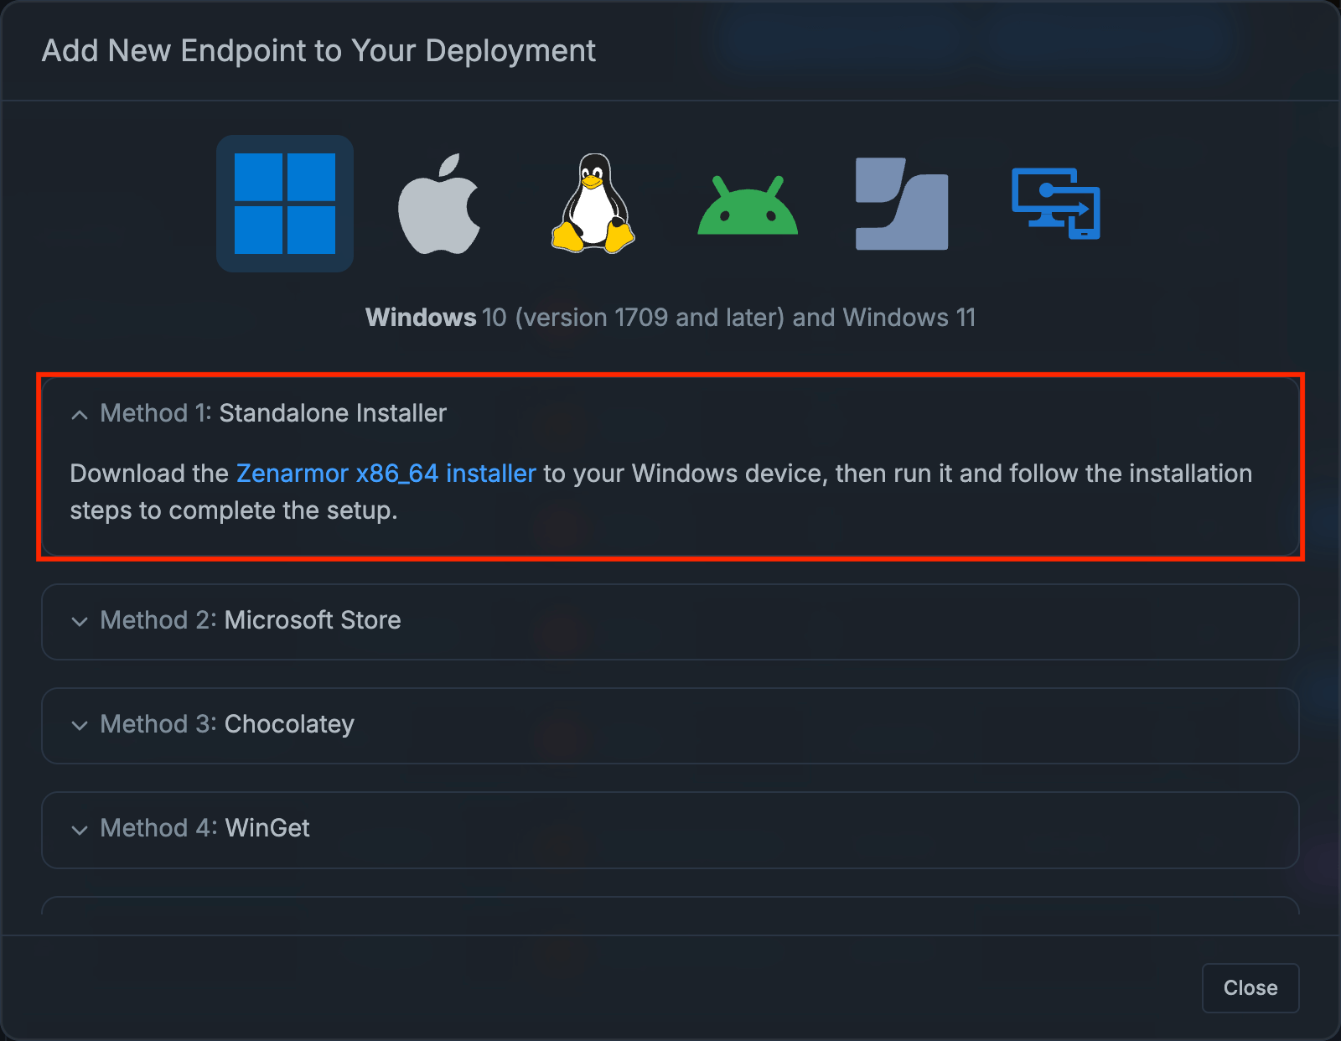The image size is (1341, 1041).
Task: Switch to the Android platform tab
Action: [747, 204]
